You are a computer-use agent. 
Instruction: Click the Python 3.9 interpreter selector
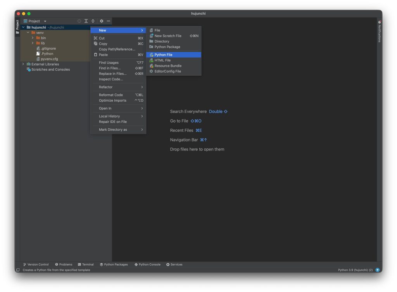point(355,270)
